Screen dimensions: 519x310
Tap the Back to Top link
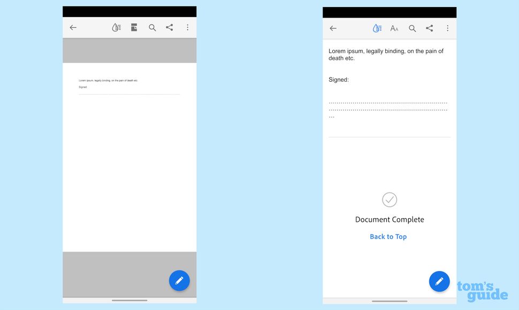[x=388, y=236]
